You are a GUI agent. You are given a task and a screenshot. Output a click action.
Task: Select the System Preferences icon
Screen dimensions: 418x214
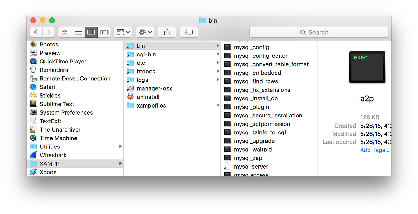[x=33, y=112]
